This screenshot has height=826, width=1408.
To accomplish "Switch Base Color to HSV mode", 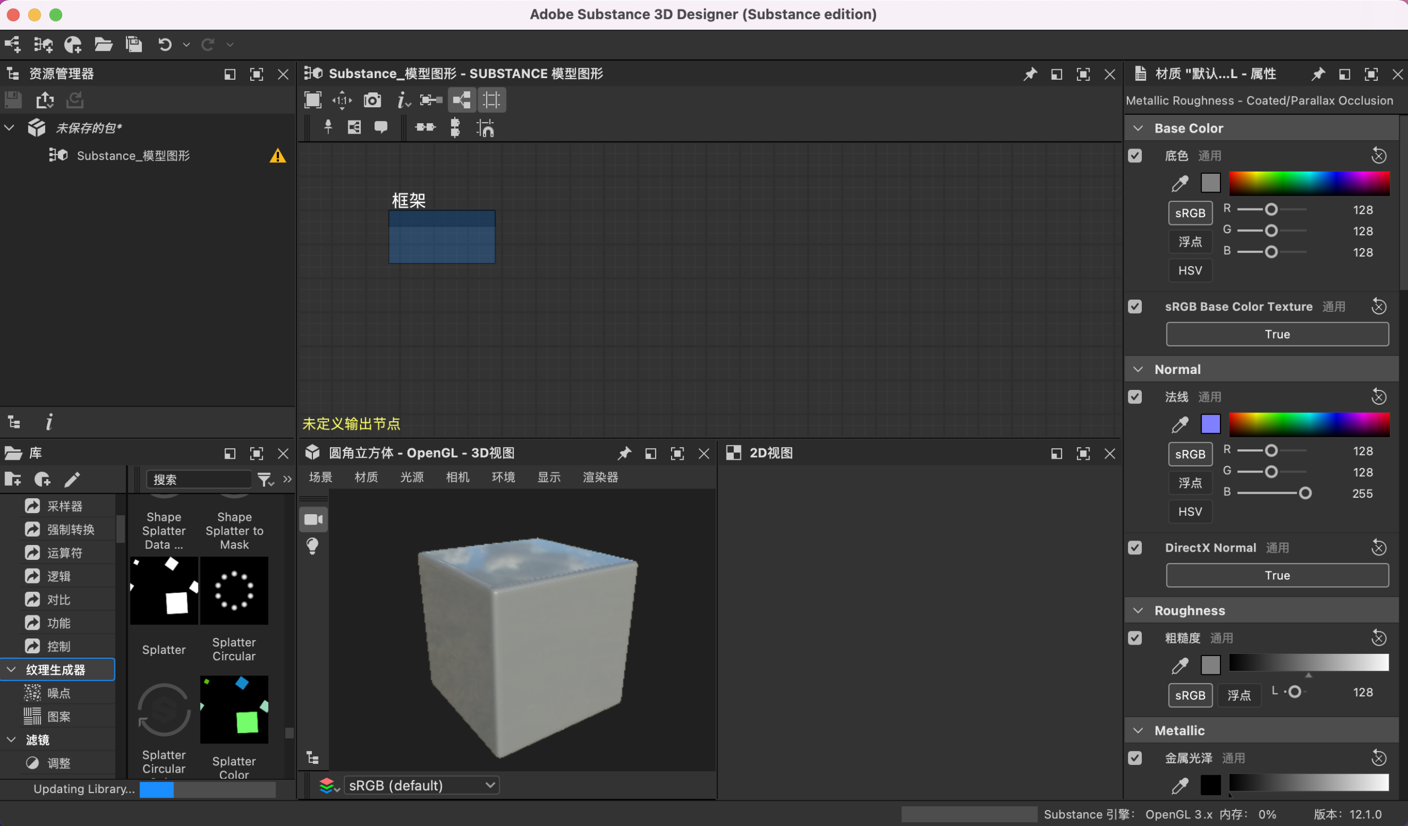I will coord(1190,271).
